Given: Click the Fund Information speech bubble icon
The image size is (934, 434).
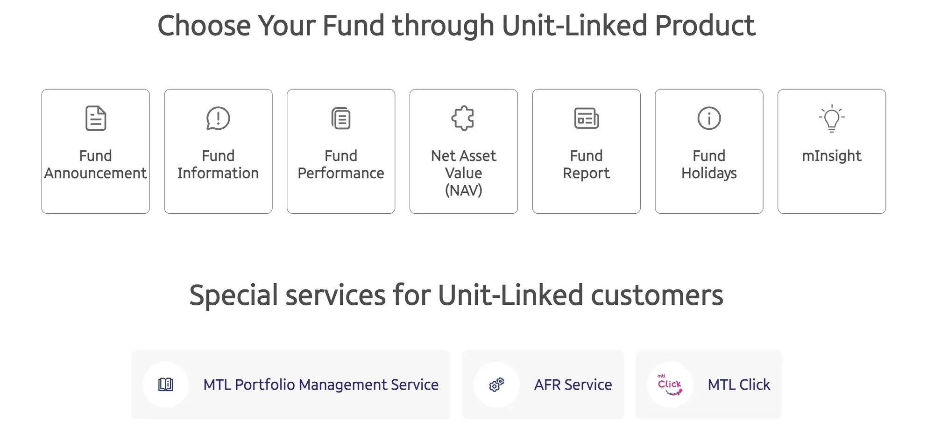Looking at the screenshot, I should tap(218, 118).
